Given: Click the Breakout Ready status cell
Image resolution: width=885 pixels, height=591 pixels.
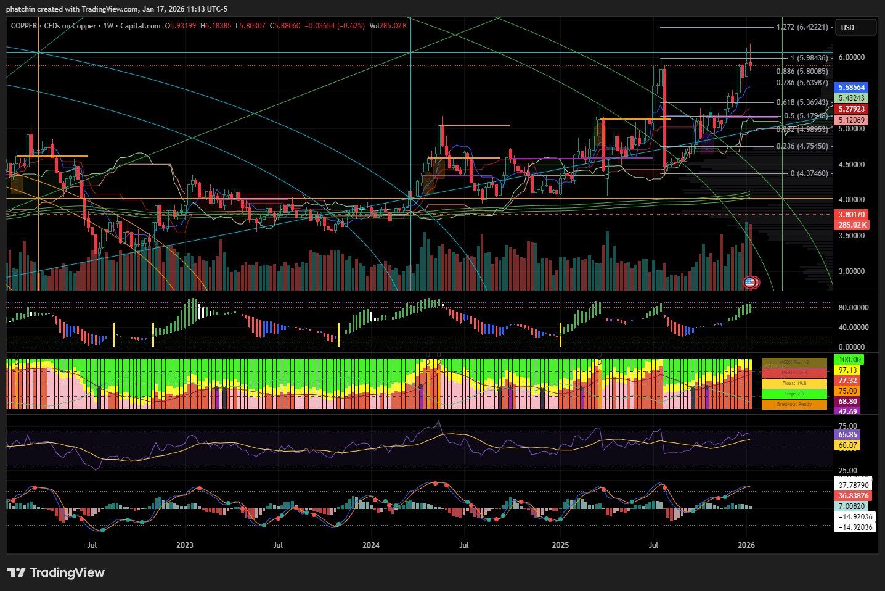Looking at the screenshot, I should (794, 404).
